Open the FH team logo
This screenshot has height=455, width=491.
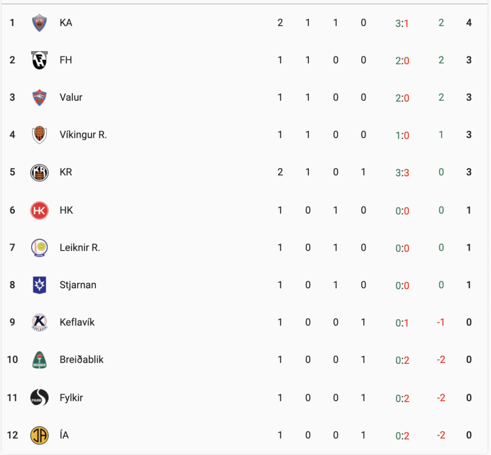(x=39, y=60)
